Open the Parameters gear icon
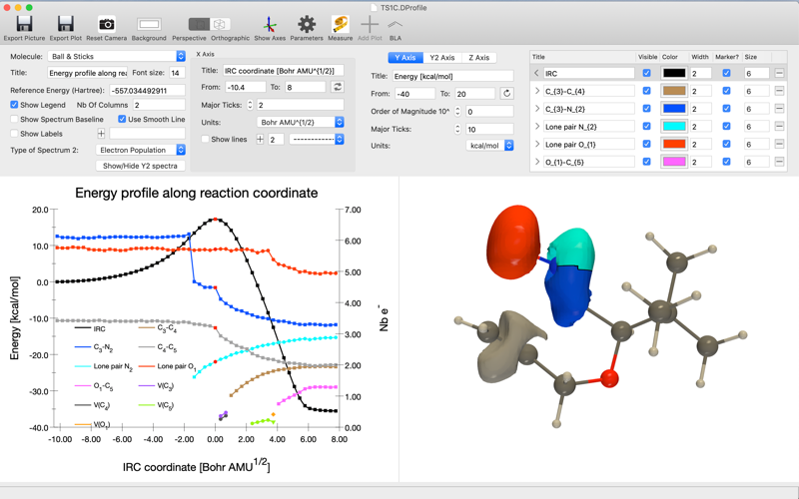Viewport: 799px width, 499px height. click(307, 24)
